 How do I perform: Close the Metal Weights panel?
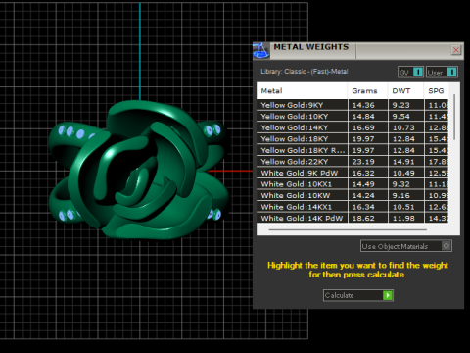click(456, 50)
